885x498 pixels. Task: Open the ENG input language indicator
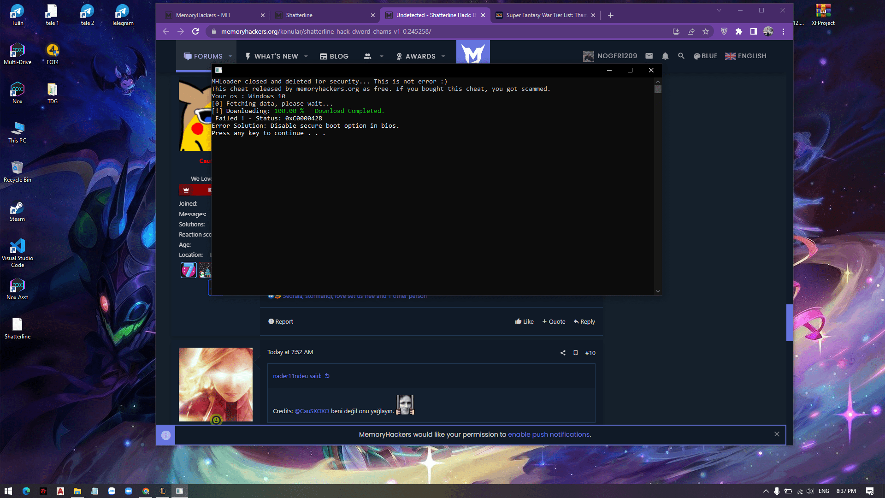(824, 491)
